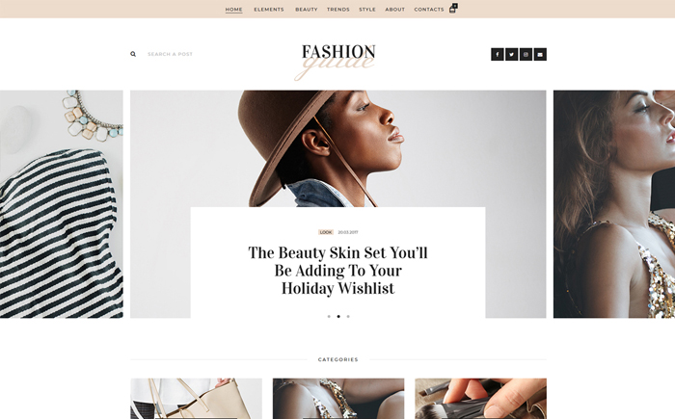Open the Instagram social icon
The width and height of the screenshot is (675, 419).
(x=526, y=54)
